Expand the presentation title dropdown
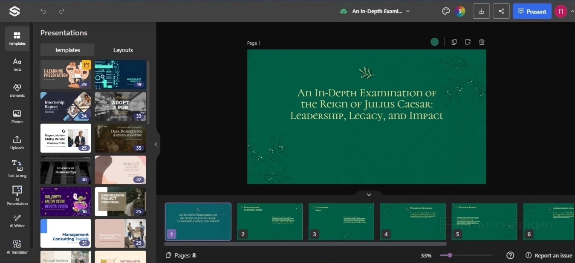Screen dimensions: 575x263 pos(407,12)
